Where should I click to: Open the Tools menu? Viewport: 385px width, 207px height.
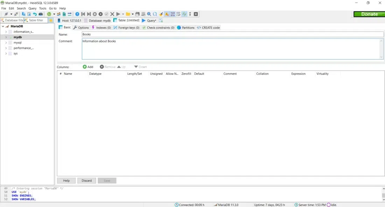[43, 8]
